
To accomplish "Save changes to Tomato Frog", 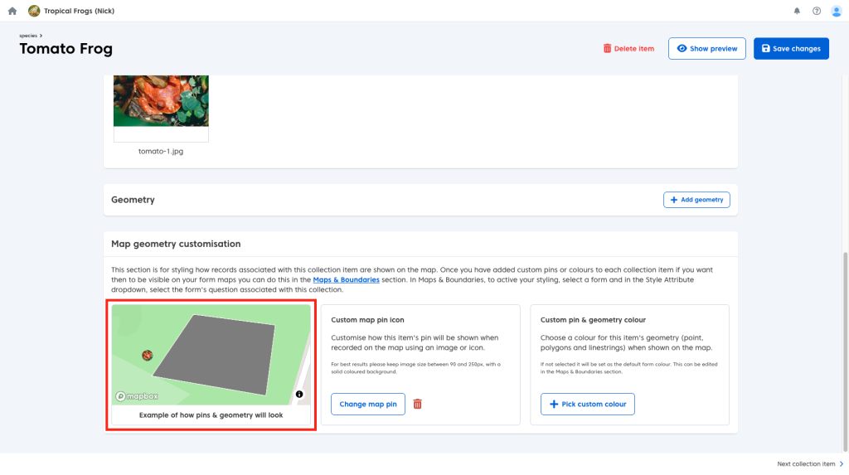I will click(791, 49).
